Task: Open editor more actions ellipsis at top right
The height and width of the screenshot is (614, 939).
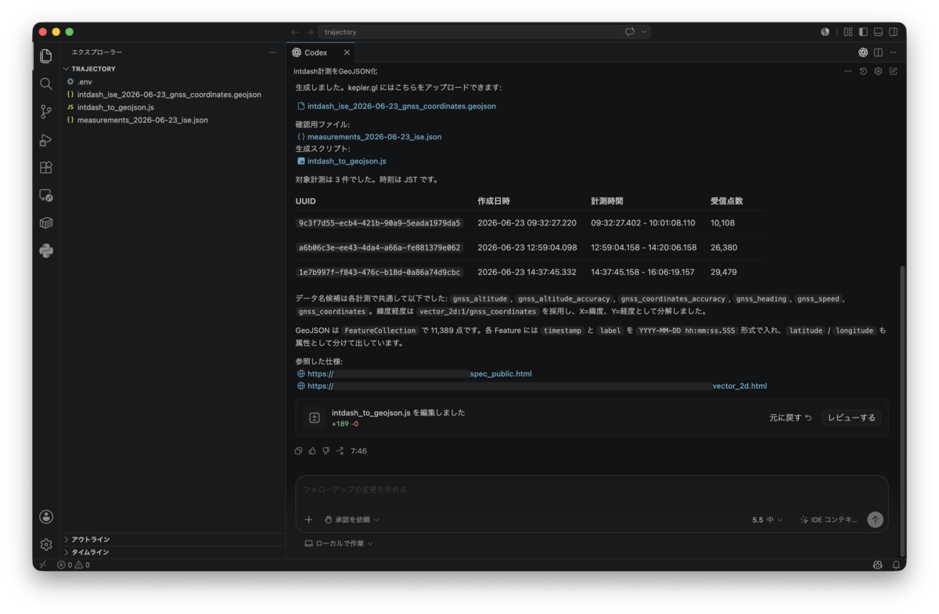Action: (x=893, y=52)
